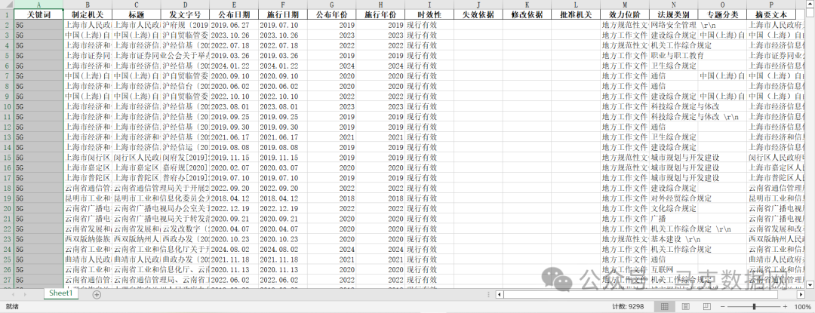The width and height of the screenshot is (815, 313).
Task: Click 施行日期 cell 2020.03.07 in row 16
Action: (283, 167)
